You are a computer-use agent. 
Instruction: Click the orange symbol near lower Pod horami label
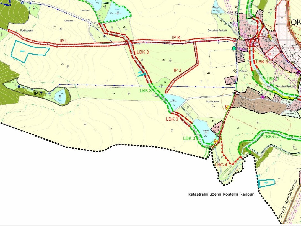pos(227,107)
